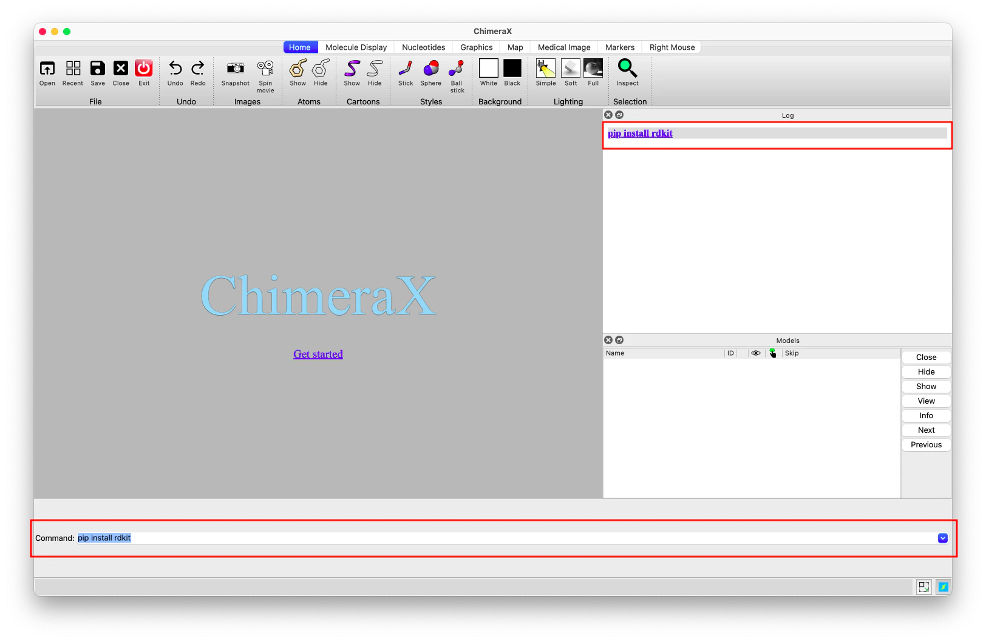Undock the Log panel
Viewport: 986px width, 641px height.
619,115
